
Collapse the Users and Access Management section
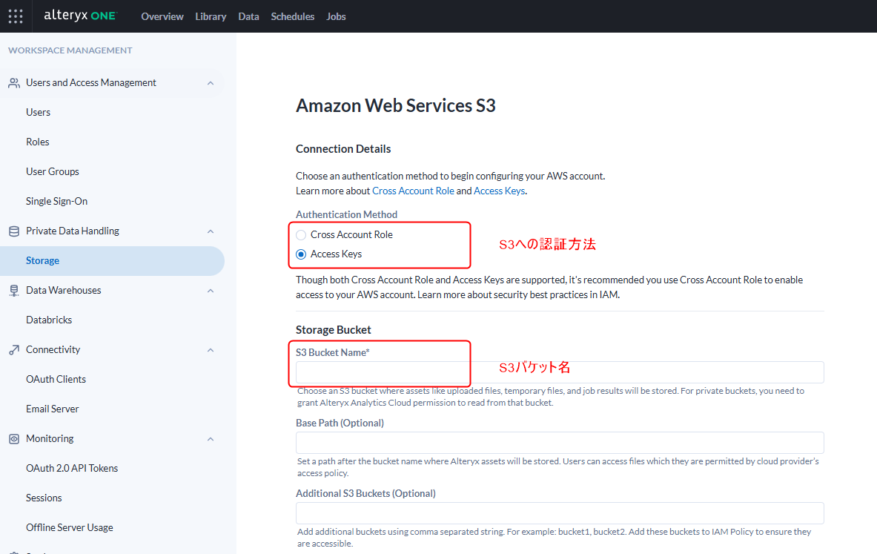point(211,83)
